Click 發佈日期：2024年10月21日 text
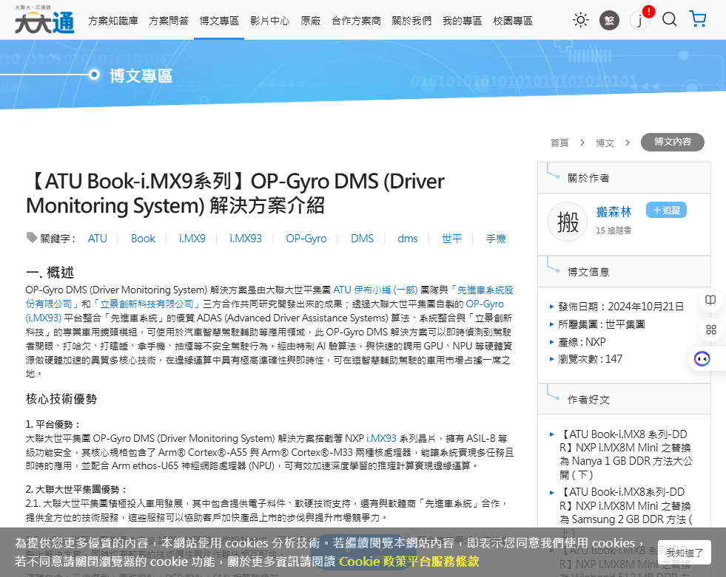Image resolution: width=726 pixels, height=577 pixels. 621,307
